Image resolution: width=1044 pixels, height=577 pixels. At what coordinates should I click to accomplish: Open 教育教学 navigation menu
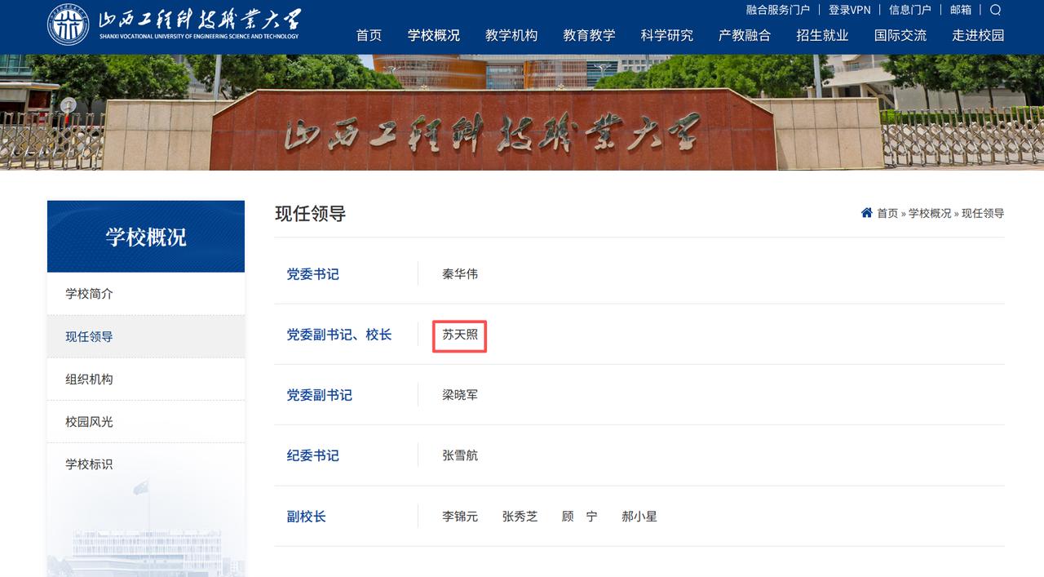pos(589,35)
